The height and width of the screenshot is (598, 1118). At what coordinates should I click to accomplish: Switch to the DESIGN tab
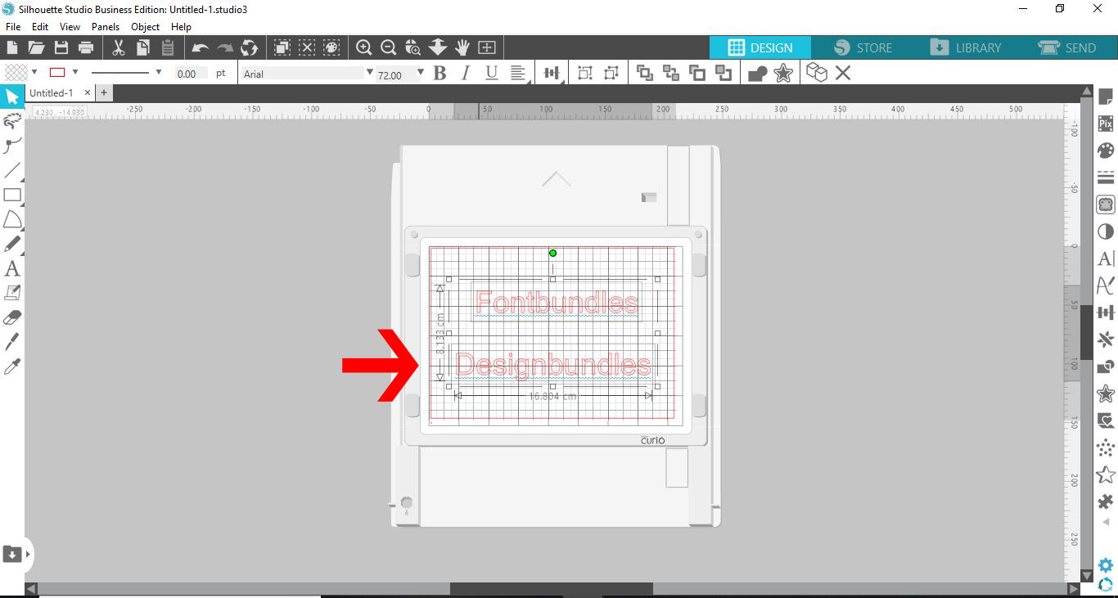[760, 47]
